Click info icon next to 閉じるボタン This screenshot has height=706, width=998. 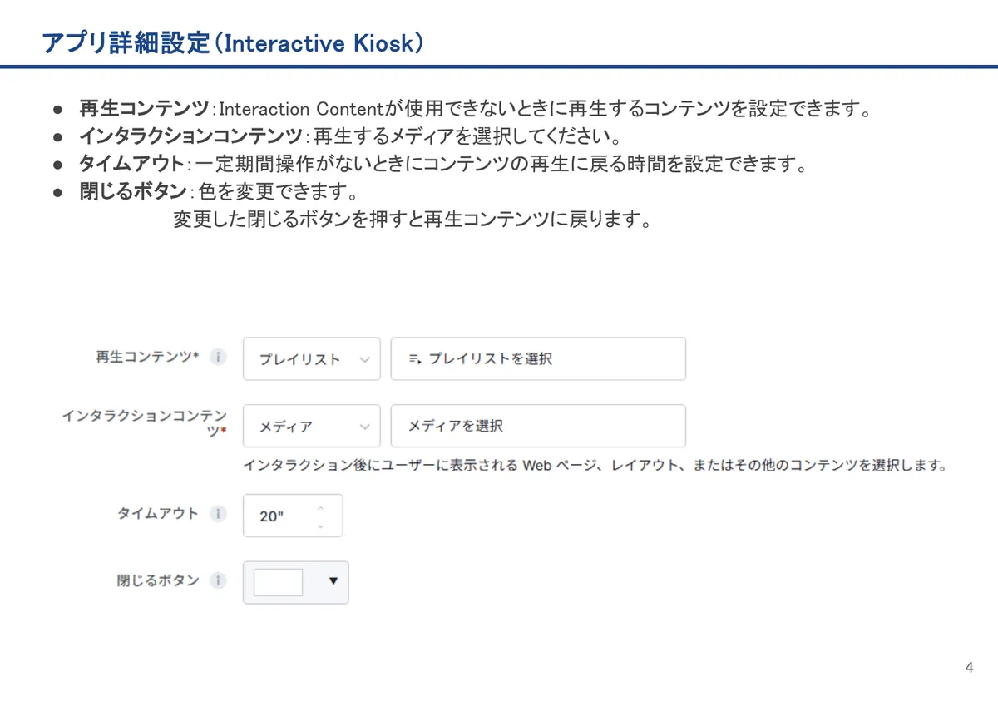point(218,581)
